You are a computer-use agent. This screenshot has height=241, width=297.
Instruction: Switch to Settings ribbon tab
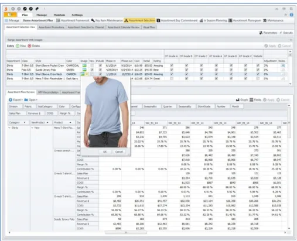(x=77, y=15)
